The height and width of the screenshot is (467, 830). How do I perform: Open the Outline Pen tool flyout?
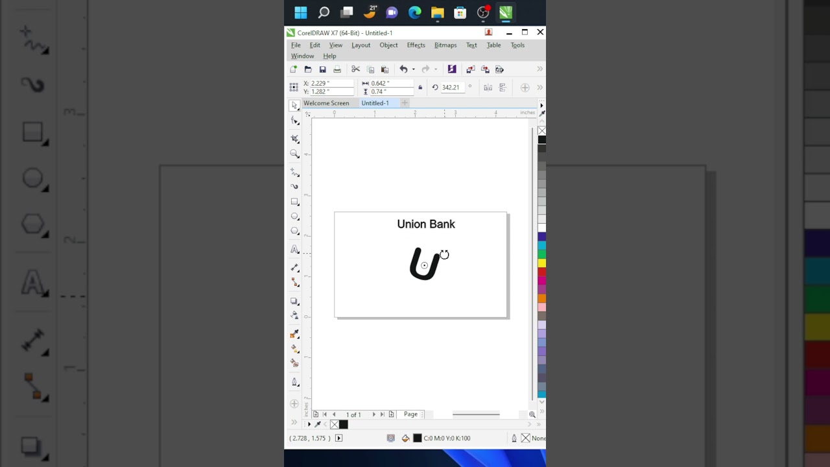coord(295,383)
